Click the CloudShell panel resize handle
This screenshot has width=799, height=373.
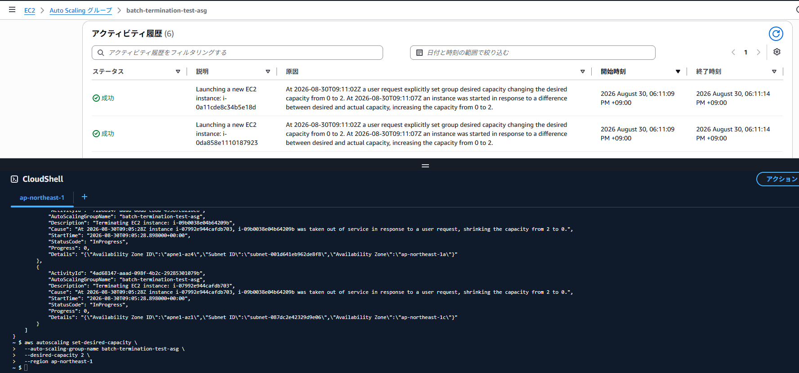[x=425, y=166]
